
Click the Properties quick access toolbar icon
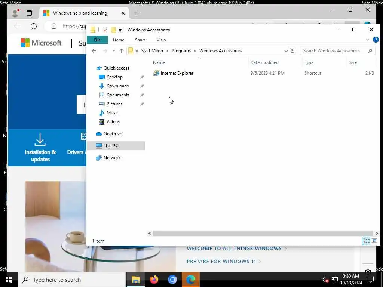105,30
